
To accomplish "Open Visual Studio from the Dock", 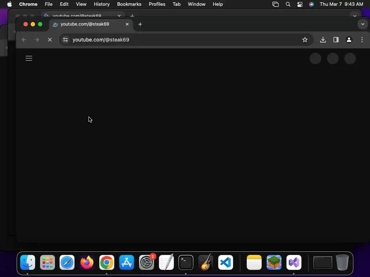I will click(x=294, y=263).
